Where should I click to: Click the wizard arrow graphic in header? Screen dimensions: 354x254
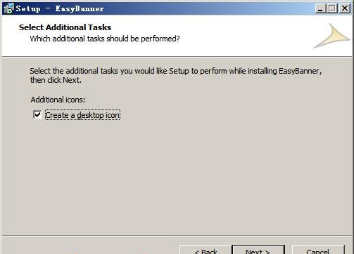(x=332, y=36)
